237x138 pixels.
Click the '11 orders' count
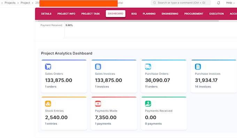click(151, 87)
